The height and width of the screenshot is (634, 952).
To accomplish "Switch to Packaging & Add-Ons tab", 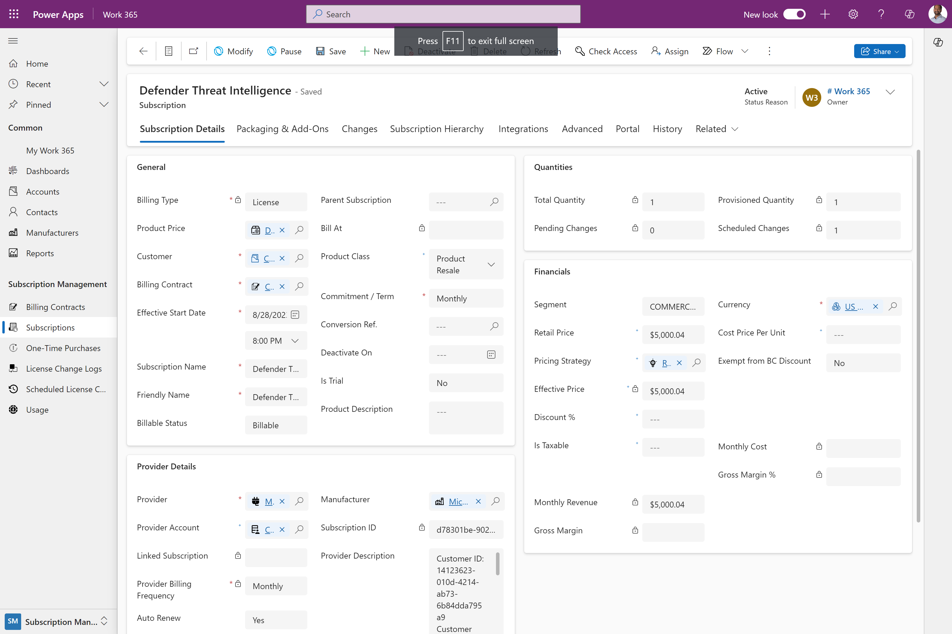I will 282,129.
